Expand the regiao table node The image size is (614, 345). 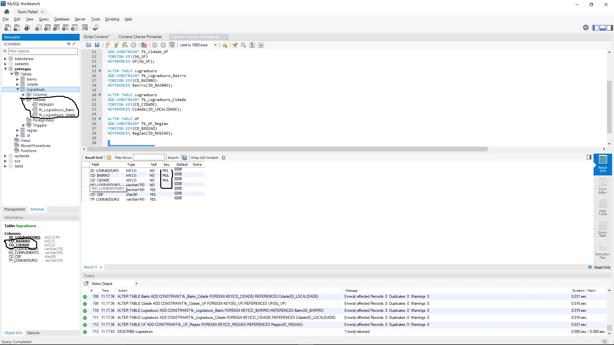tap(18, 130)
